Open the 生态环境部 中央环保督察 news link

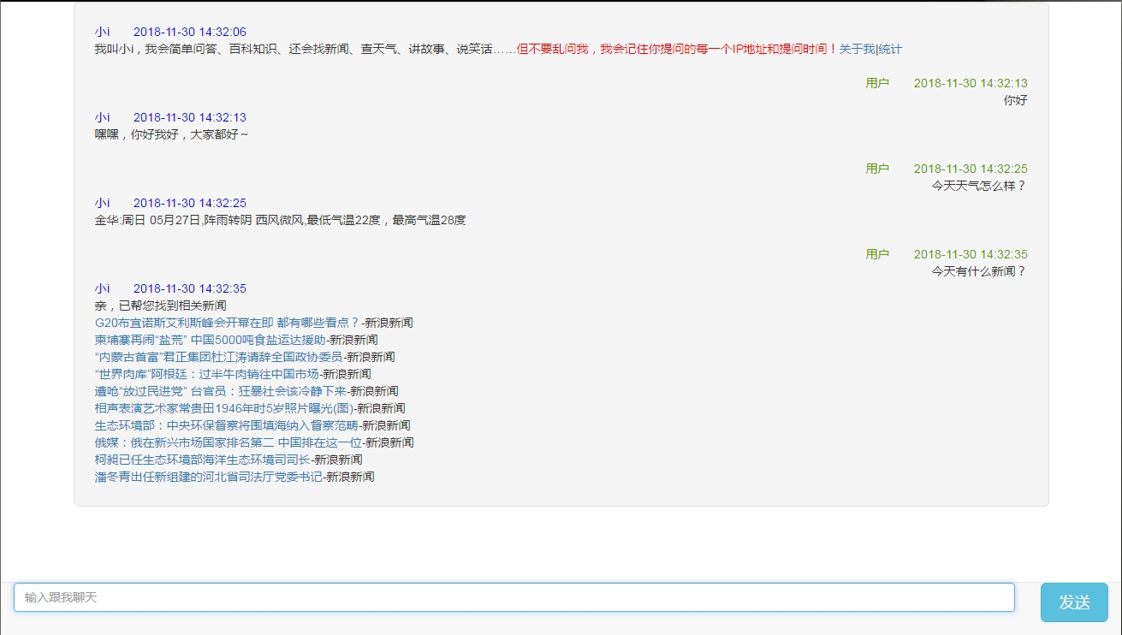(x=226, y=425)
